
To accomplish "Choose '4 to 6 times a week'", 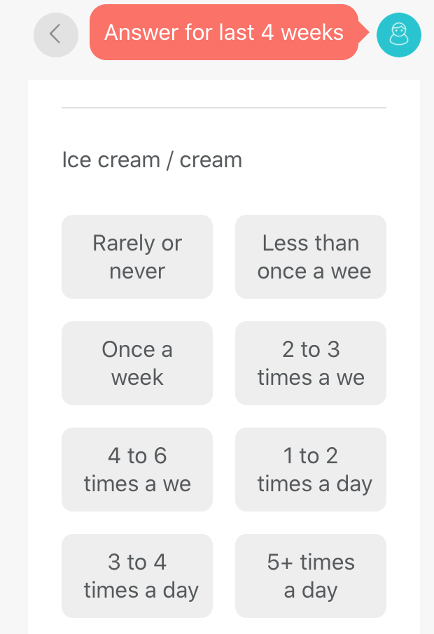I will 137,470.
